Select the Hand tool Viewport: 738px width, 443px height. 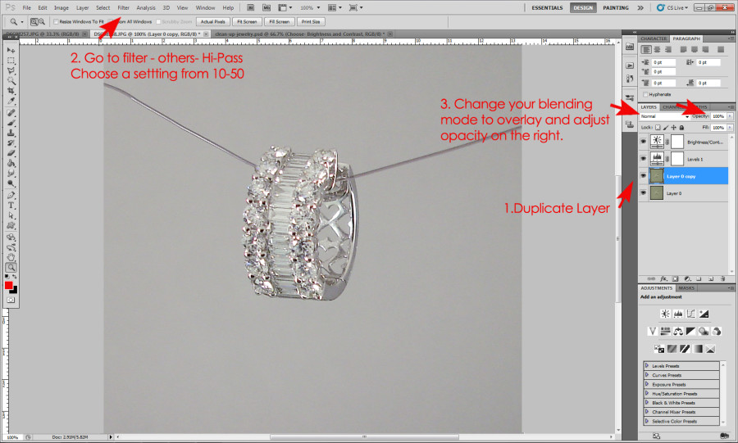[11, 257]
